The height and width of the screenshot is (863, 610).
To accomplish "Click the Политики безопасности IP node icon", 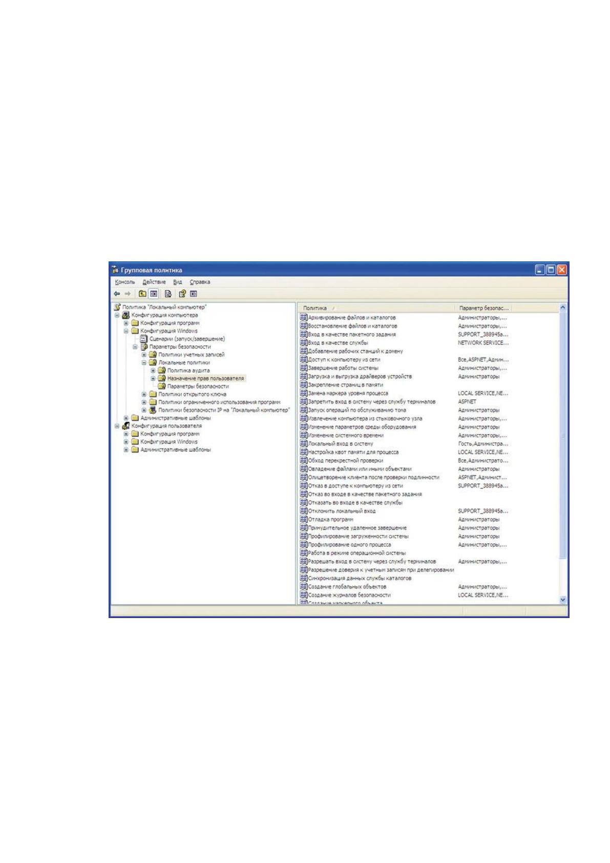I will pos(153,410).
